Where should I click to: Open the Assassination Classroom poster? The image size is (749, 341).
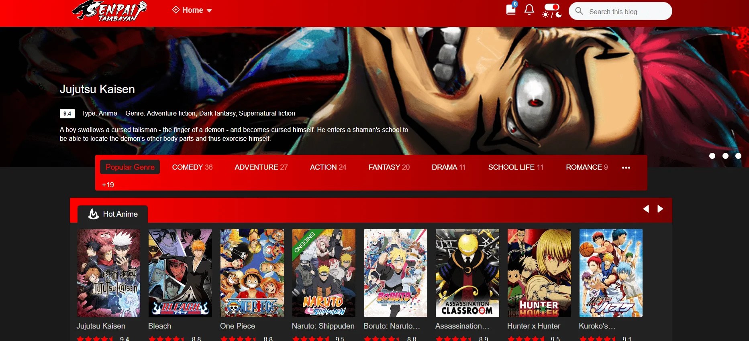tap(467, 273)
